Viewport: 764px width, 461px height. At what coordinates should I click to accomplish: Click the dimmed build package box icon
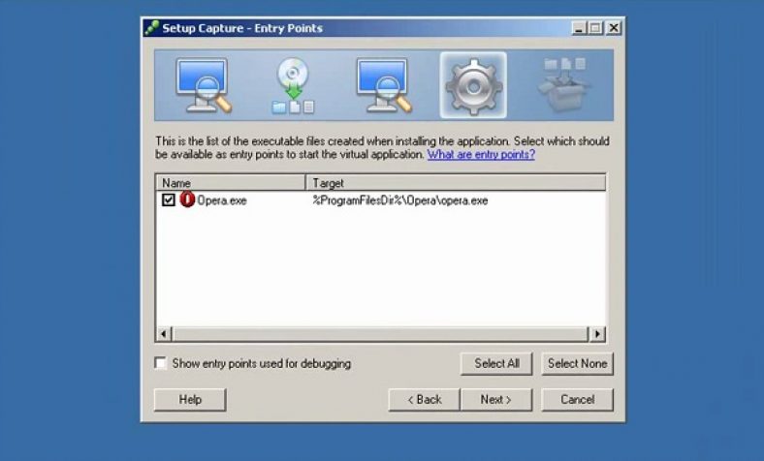(x=563, y=85)
